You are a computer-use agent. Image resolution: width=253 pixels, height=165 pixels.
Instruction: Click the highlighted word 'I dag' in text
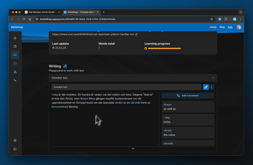coord(55,95)
